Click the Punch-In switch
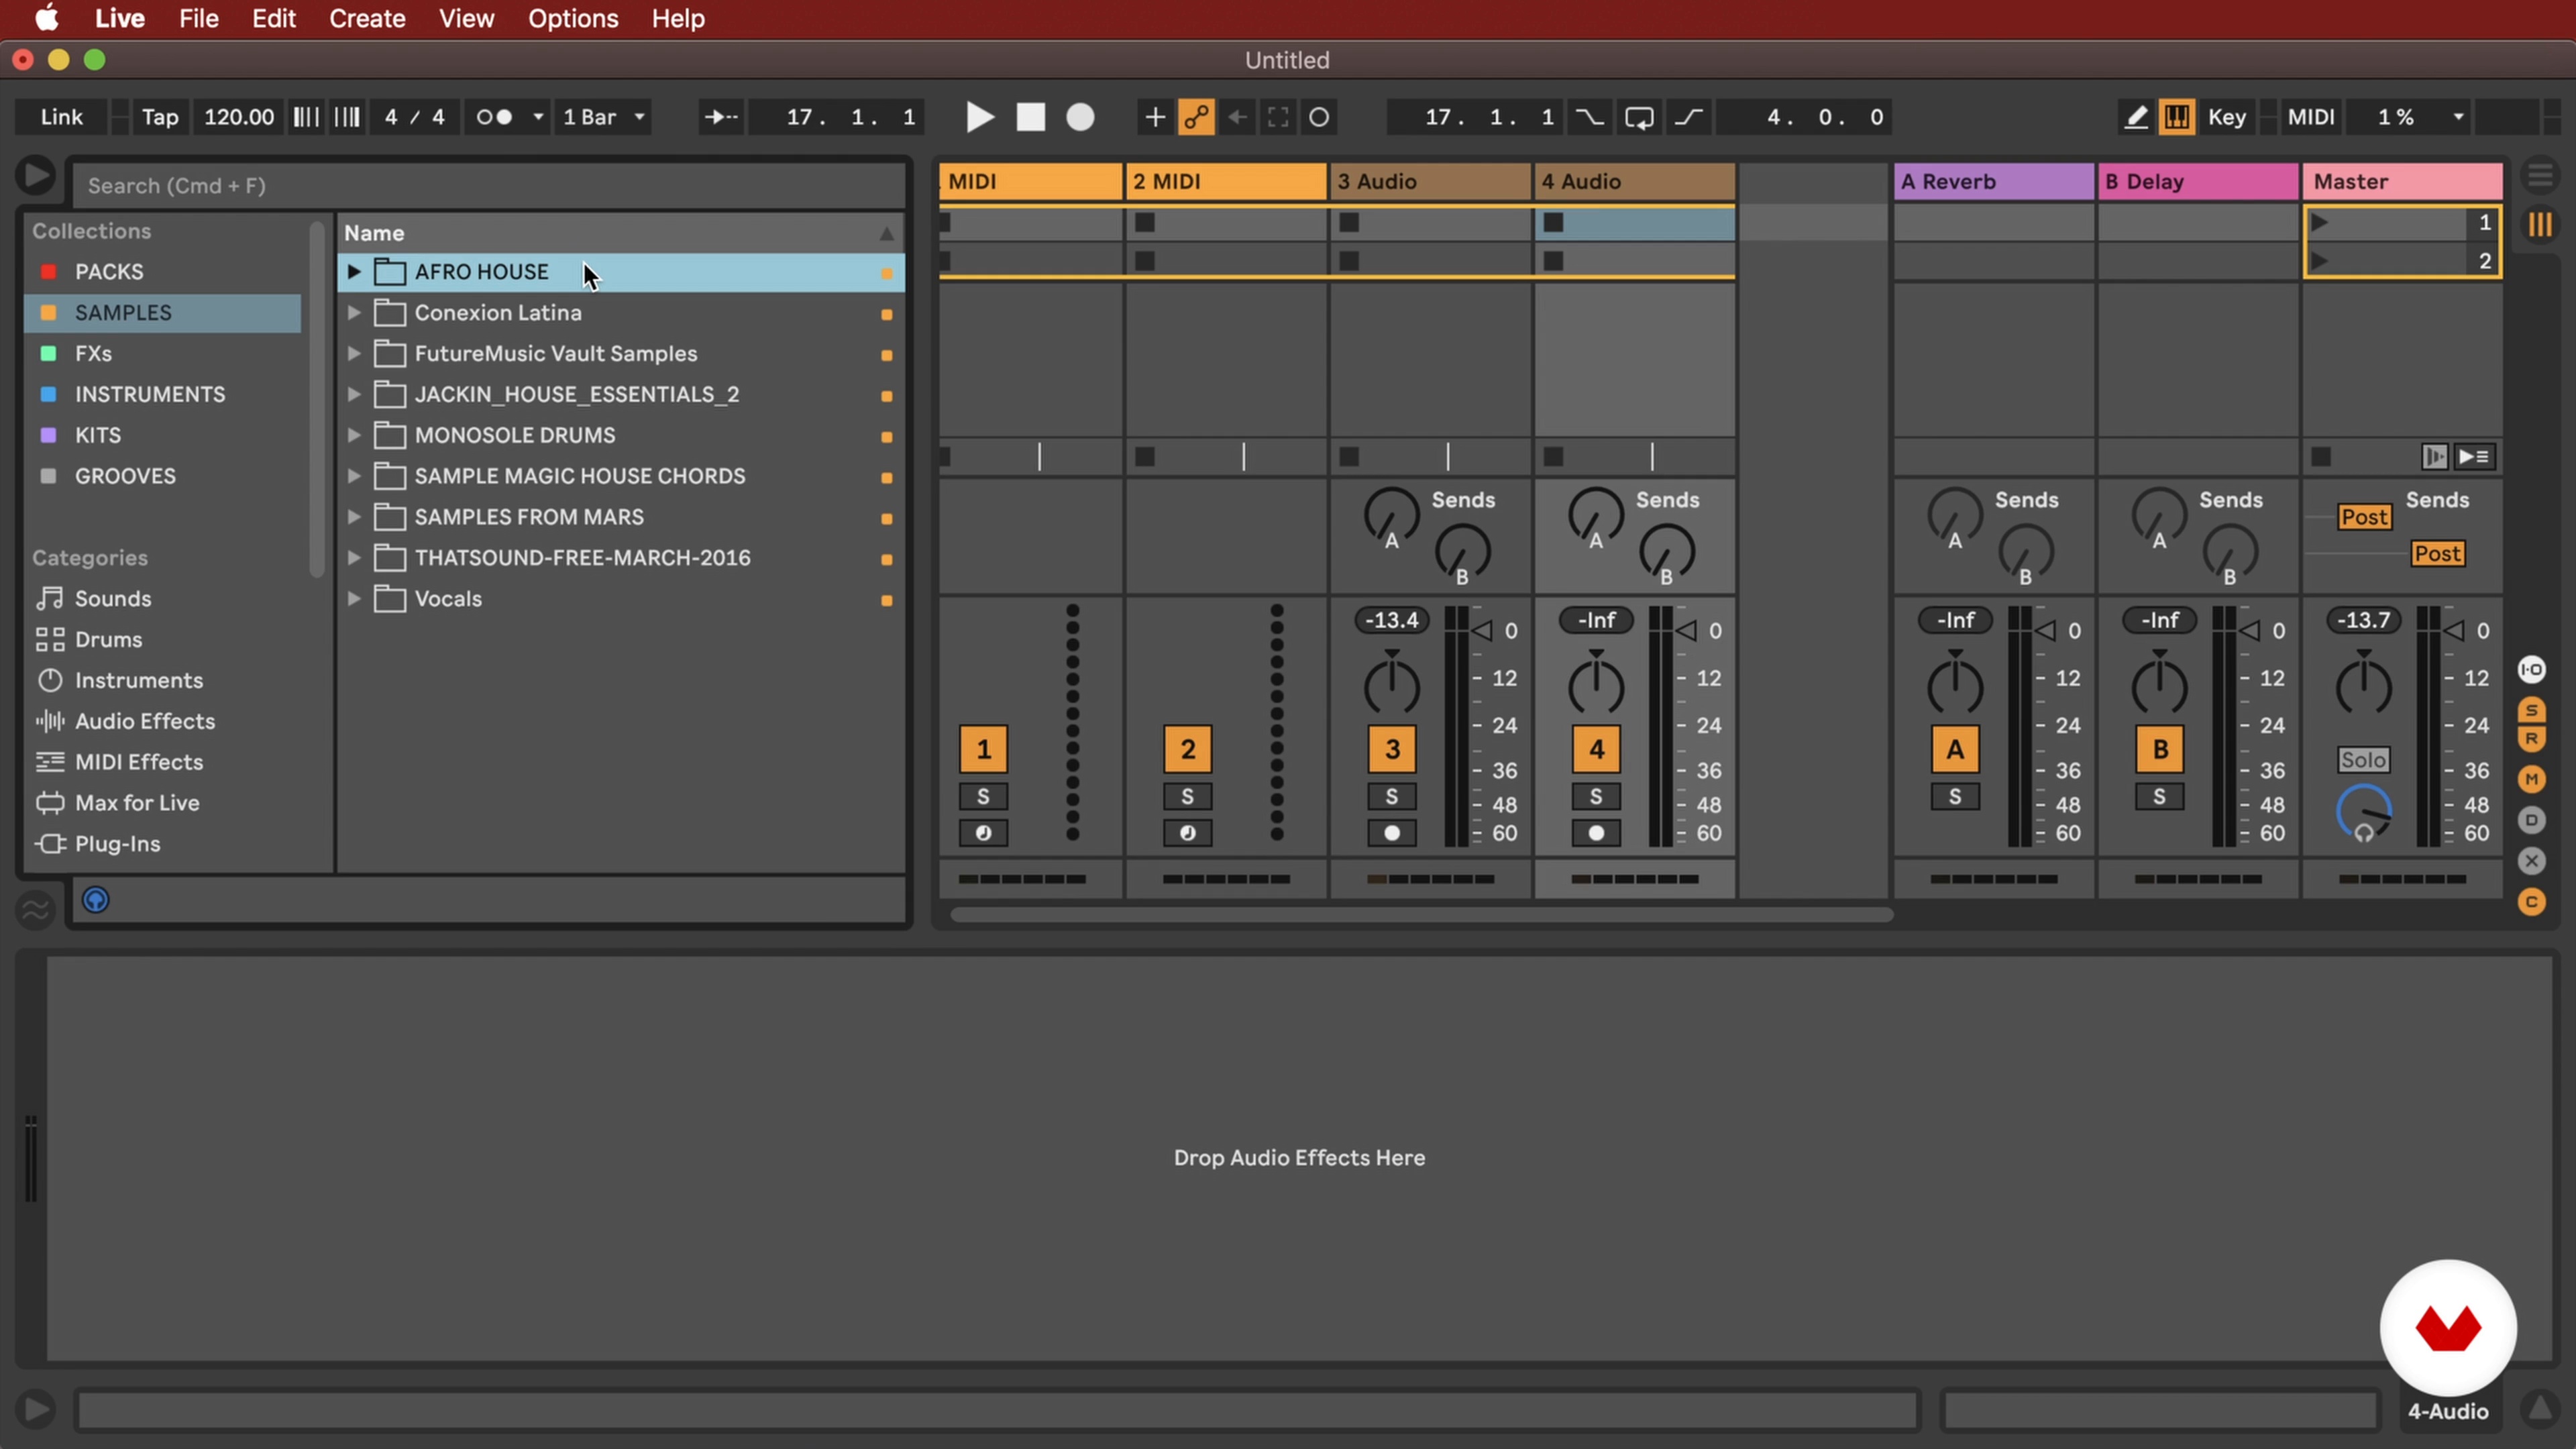2576x1449 pixels. coord(1589,117)
